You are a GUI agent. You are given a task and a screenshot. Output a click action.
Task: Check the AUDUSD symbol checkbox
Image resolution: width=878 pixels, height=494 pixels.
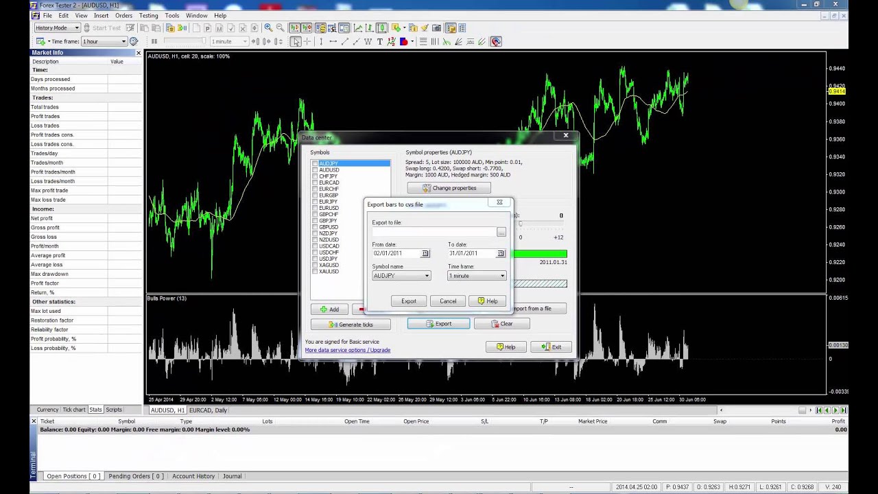coord(315,170)
